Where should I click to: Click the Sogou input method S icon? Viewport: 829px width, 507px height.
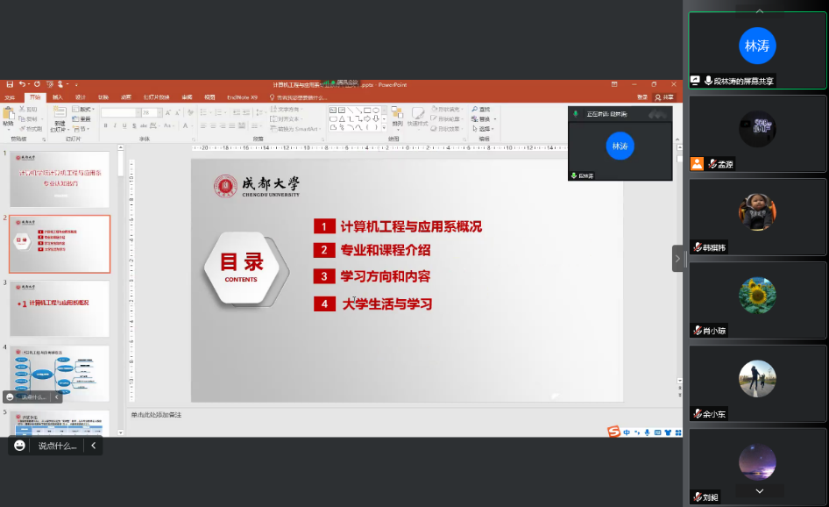tap(613, 432)
